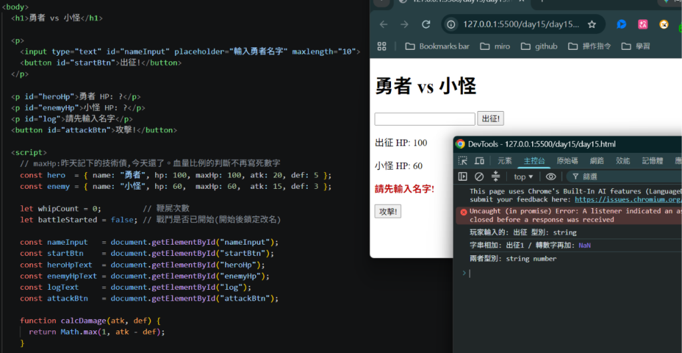
Task: Toggle DevTools device toolbar
Action: pyautogui.click(x=480, y=161)
